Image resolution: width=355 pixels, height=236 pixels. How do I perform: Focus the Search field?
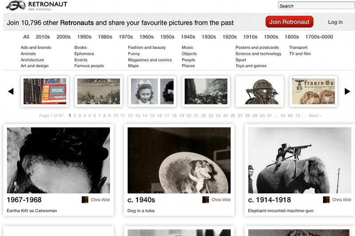coord(316,6)
